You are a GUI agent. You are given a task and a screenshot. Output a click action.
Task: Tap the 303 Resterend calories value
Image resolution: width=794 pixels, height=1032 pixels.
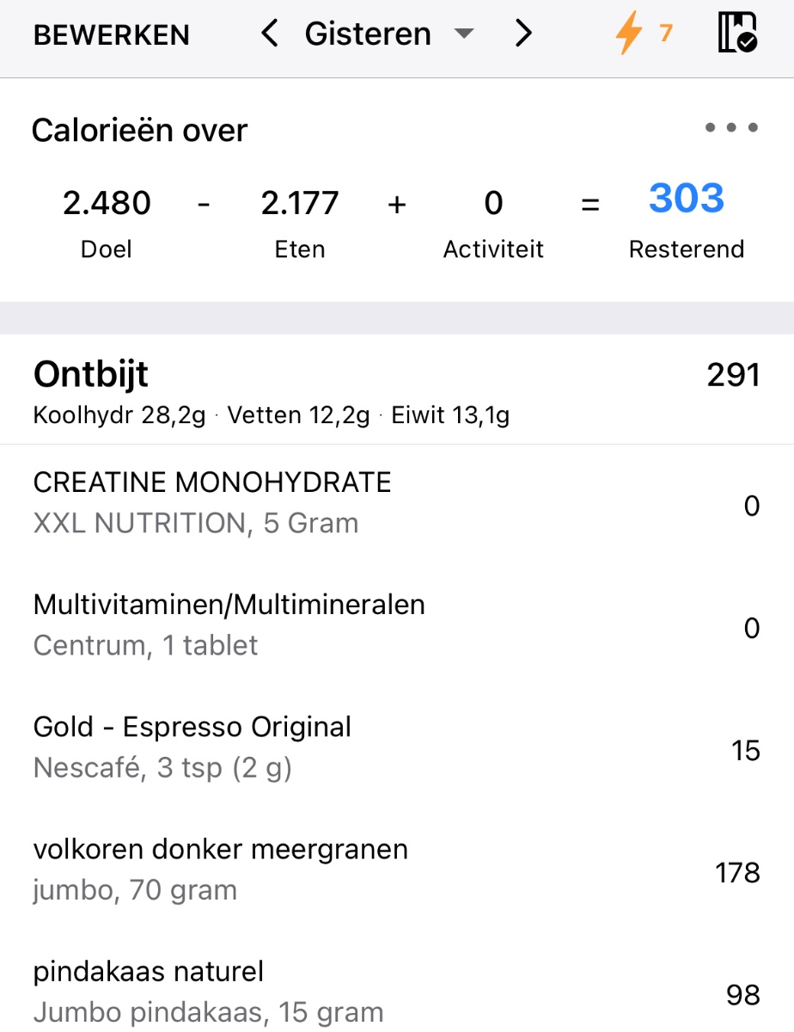[687, 199]
